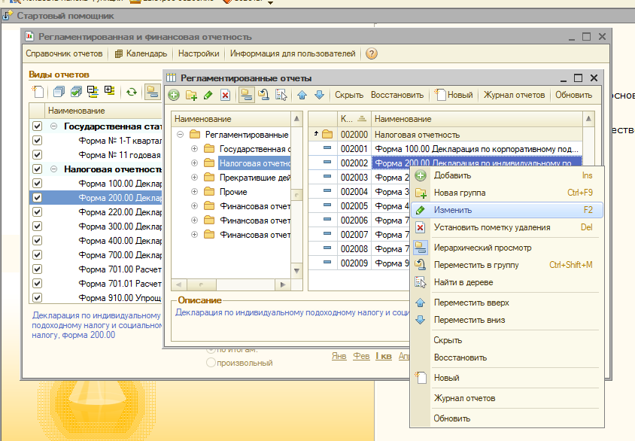
Task: Click Восстановить in the Регламентированные отчеты toolbar
Action: 397,95
